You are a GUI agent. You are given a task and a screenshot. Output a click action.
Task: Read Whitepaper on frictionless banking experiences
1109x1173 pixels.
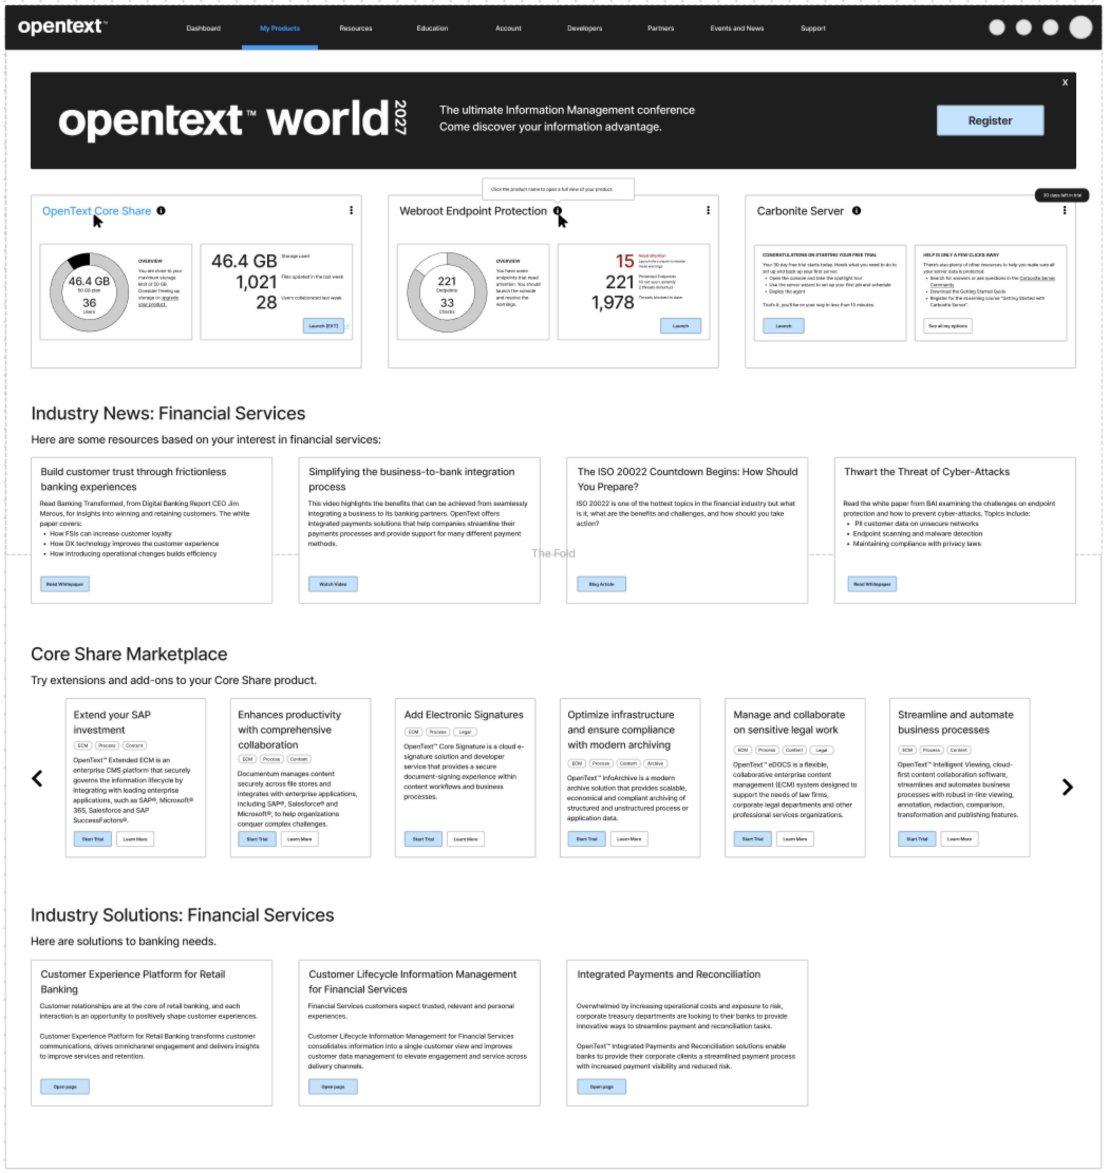coord(65,584)
